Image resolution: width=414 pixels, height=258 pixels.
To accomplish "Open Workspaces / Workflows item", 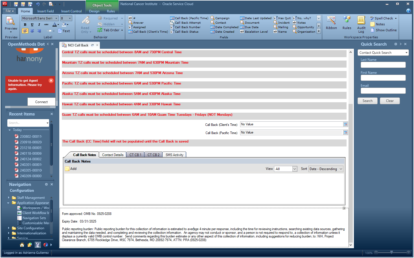I will [33, 208].
